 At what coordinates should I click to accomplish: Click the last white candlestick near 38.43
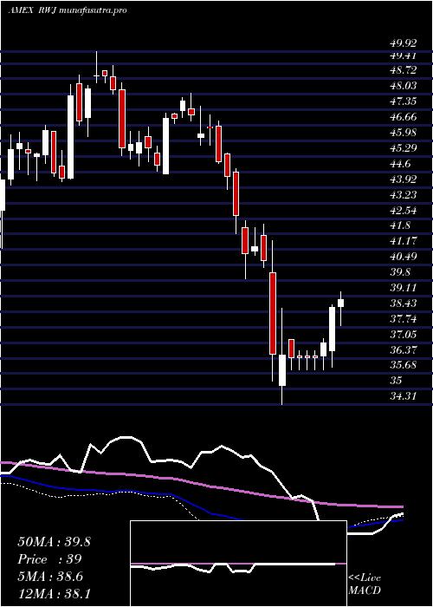click(x=340, y=303)
